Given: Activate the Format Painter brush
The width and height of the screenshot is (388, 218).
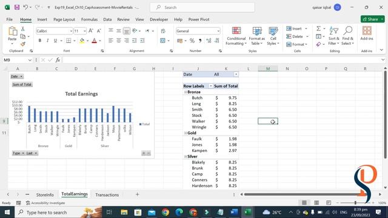Looking at the screenshot, I should point(23,44).
